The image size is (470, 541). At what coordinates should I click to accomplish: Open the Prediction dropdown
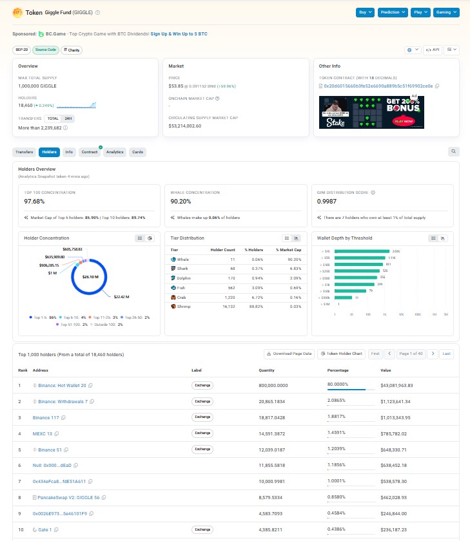pyautogui.click(x=393, y=12)
